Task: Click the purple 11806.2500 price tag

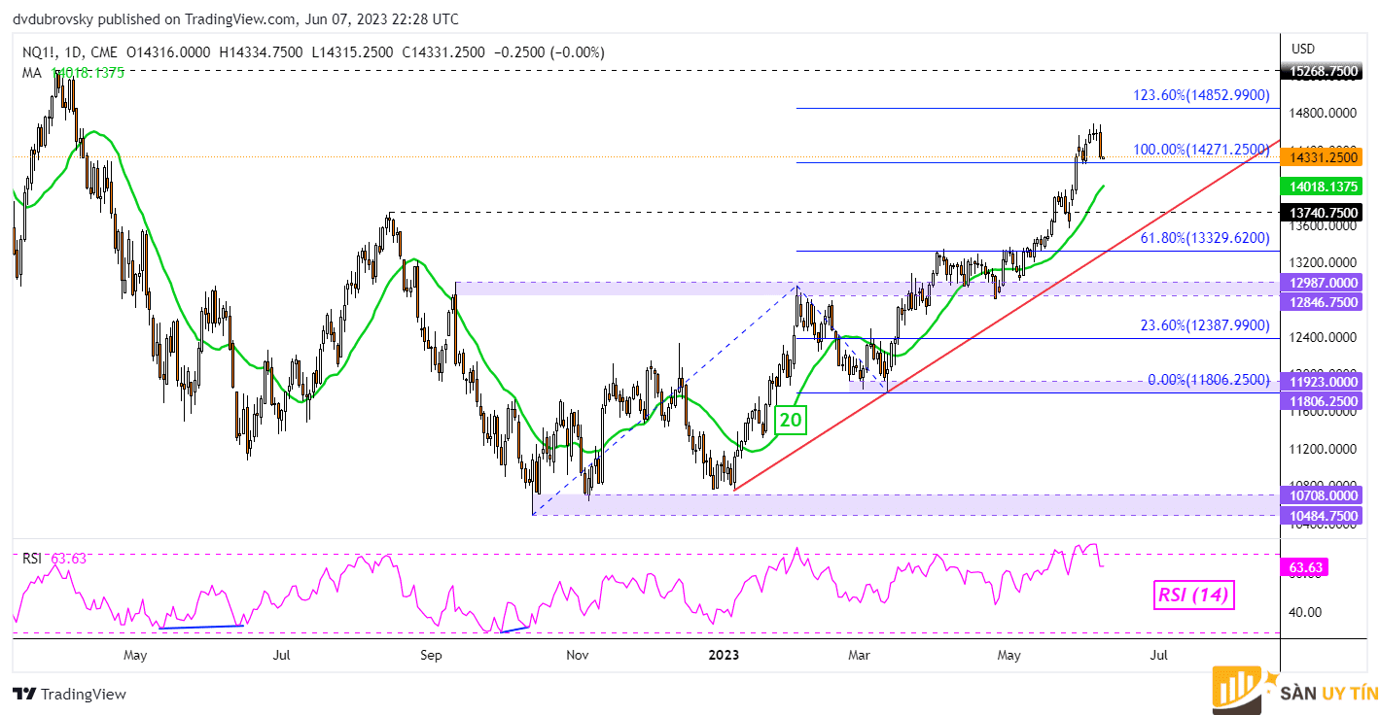Action: click(1323, 400)
